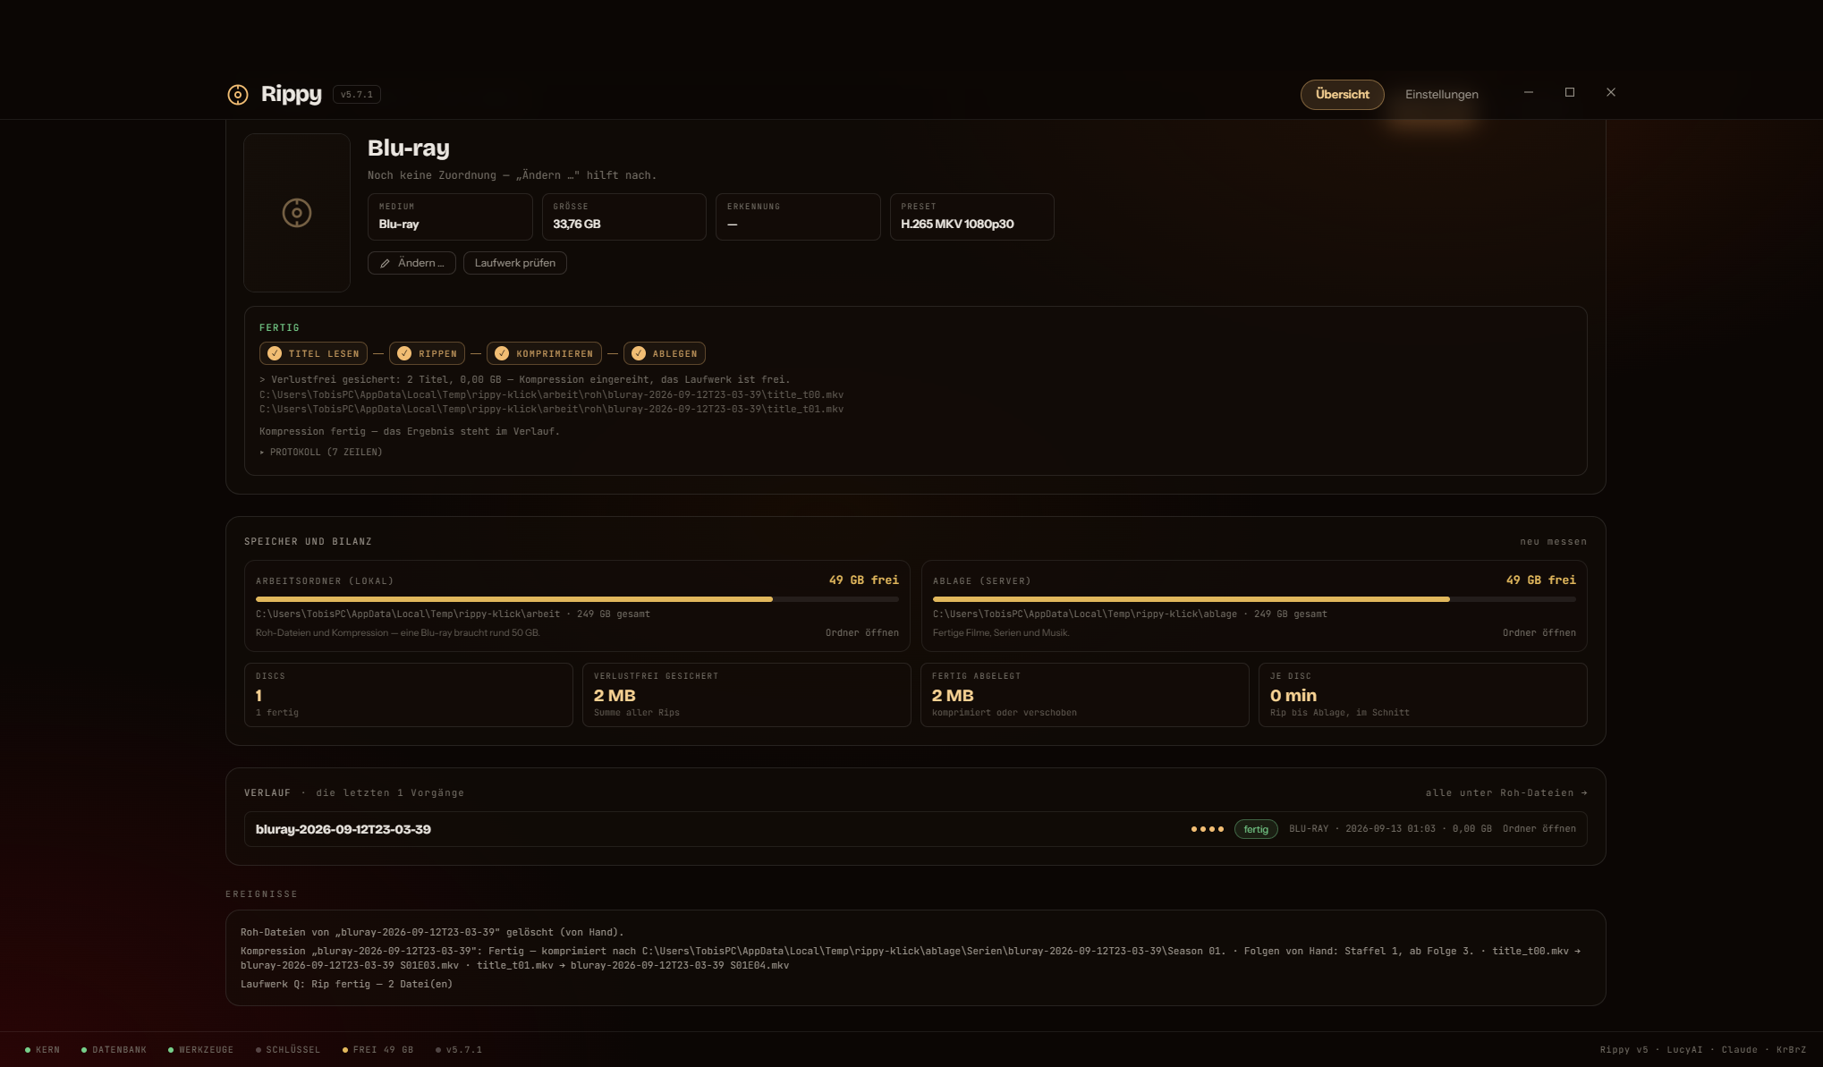Expand the Protokoll (7 Zeilen) section
This screenshot has height=1067, width=1823.
coord(321,453)
